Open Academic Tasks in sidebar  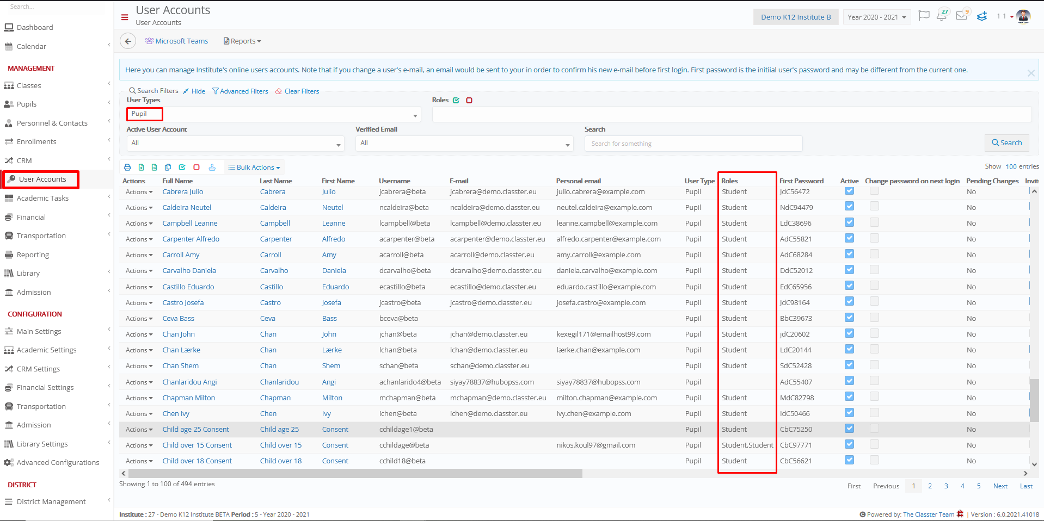pyautogui.click(x=42, y=198)
